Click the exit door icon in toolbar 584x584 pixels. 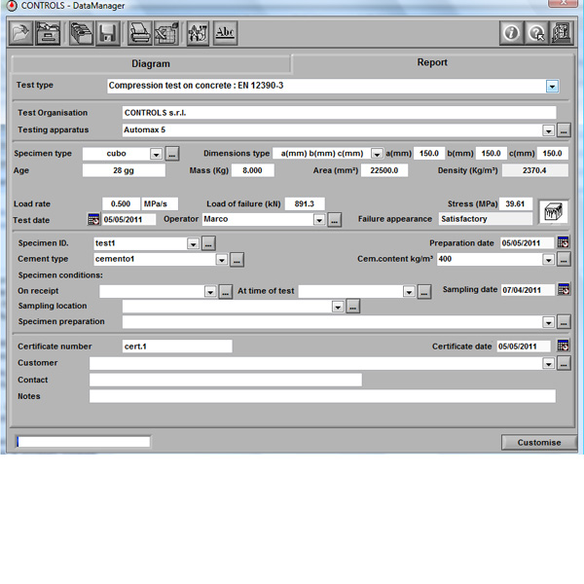pos(562,33)
